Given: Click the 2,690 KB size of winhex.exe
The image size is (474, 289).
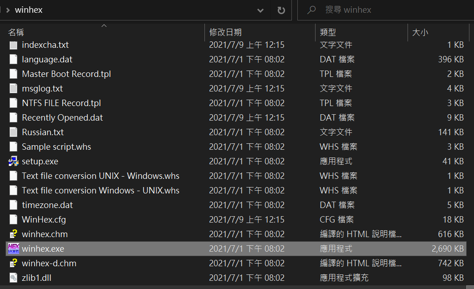Looking at the screenshot, I should click(x=448, y=248).
